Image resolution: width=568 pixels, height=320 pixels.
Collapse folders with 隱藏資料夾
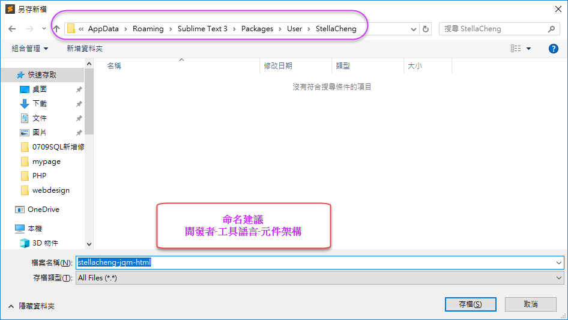[x=31, y=306]
